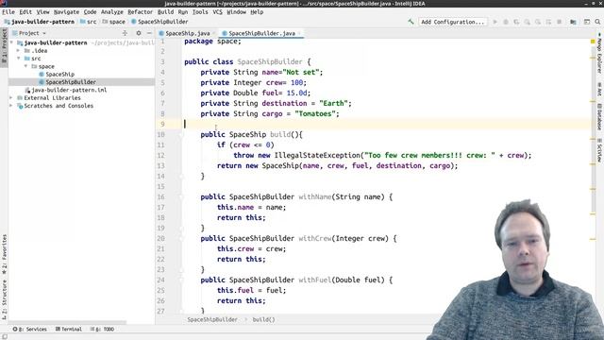Click the Window menu
Image resolution: width=604 pixels, height=340 pixels.
pyautogui.click(x=237, y=12)
